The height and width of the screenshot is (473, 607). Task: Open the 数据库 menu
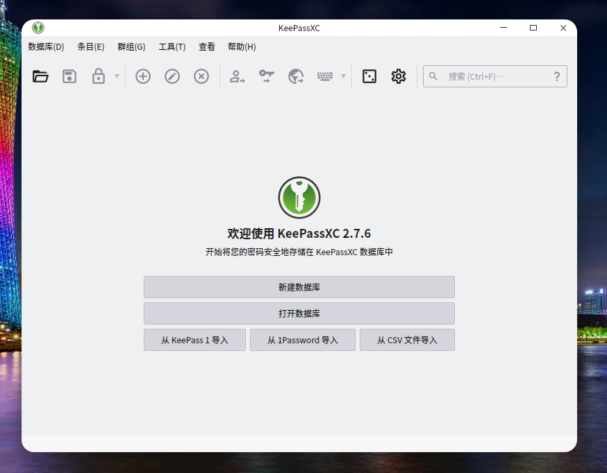click(45, 46)
